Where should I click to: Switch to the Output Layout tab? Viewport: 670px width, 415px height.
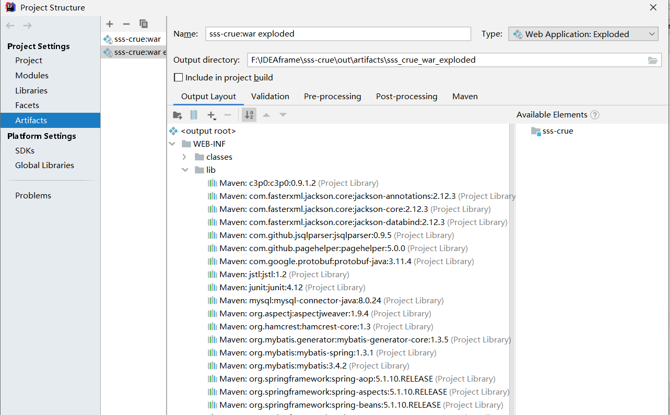209,97
